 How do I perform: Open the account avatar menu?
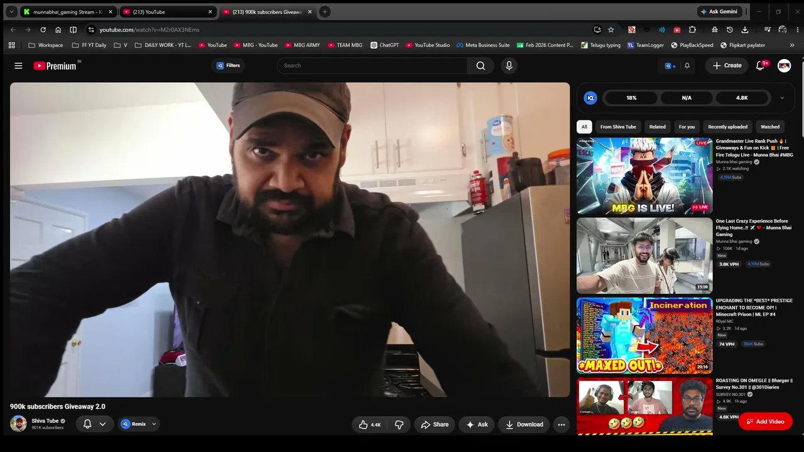784,65
